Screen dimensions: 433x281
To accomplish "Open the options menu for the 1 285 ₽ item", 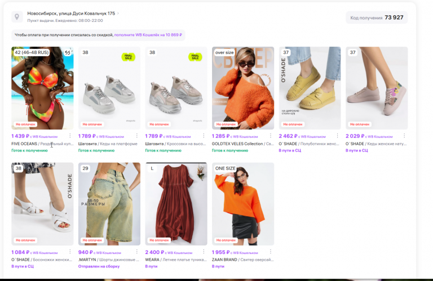I will [x=271, y=136].
